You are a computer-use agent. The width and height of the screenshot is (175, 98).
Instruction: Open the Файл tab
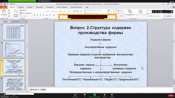[x=4, y=7]
